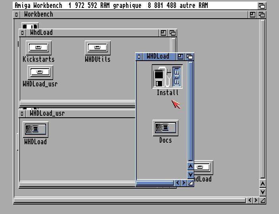The height and width of the screenshot is (214, 279).
Task: Click the Amiga Workbench screen title bar
Action: tap(135, 6)
